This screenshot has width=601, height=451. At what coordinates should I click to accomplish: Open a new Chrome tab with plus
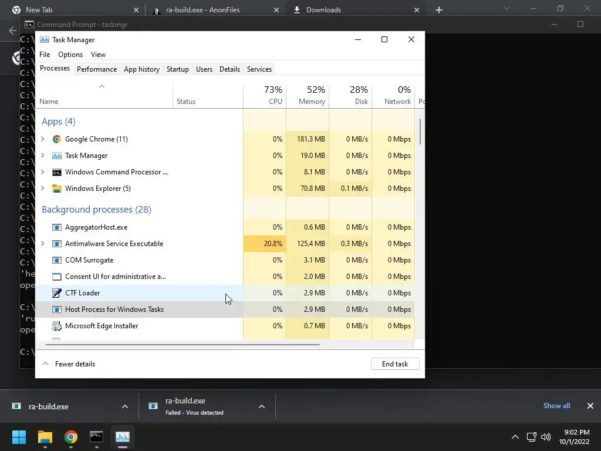pyautogui.click(x=439, y=10)
